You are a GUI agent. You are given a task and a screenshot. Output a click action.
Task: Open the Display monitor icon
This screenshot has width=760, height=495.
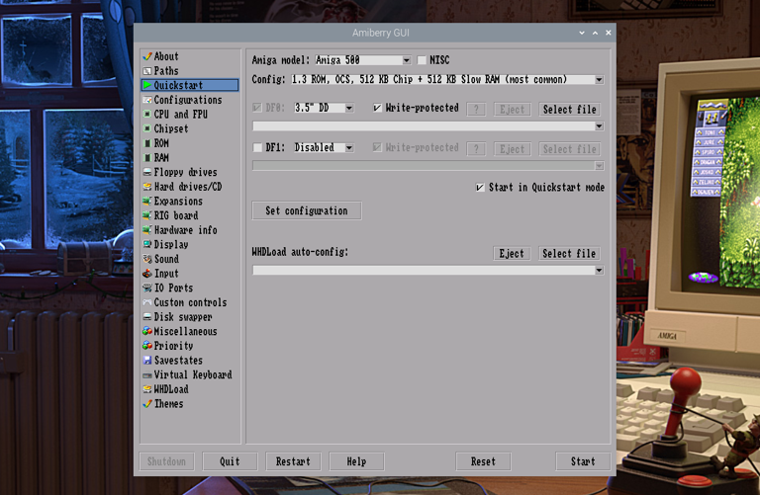click(x=147, y=245)
